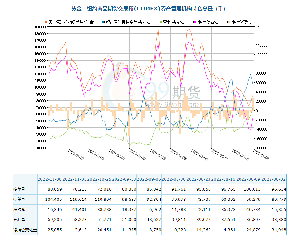Click the 多单量 row label
The width and height of the screenshot is (294, 244).
tap(19, 189)
